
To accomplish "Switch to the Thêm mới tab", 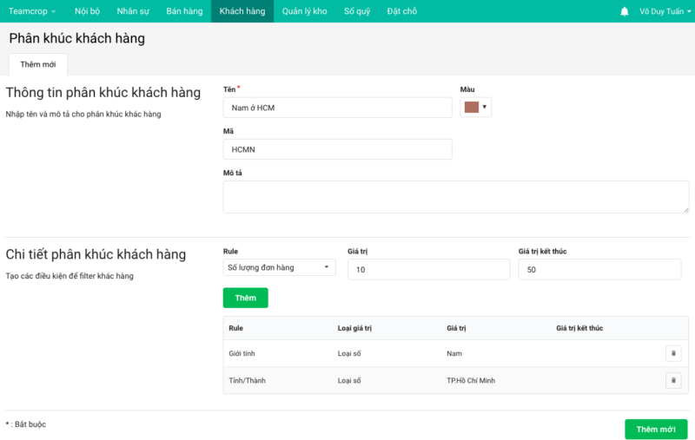I will [38, 64].
